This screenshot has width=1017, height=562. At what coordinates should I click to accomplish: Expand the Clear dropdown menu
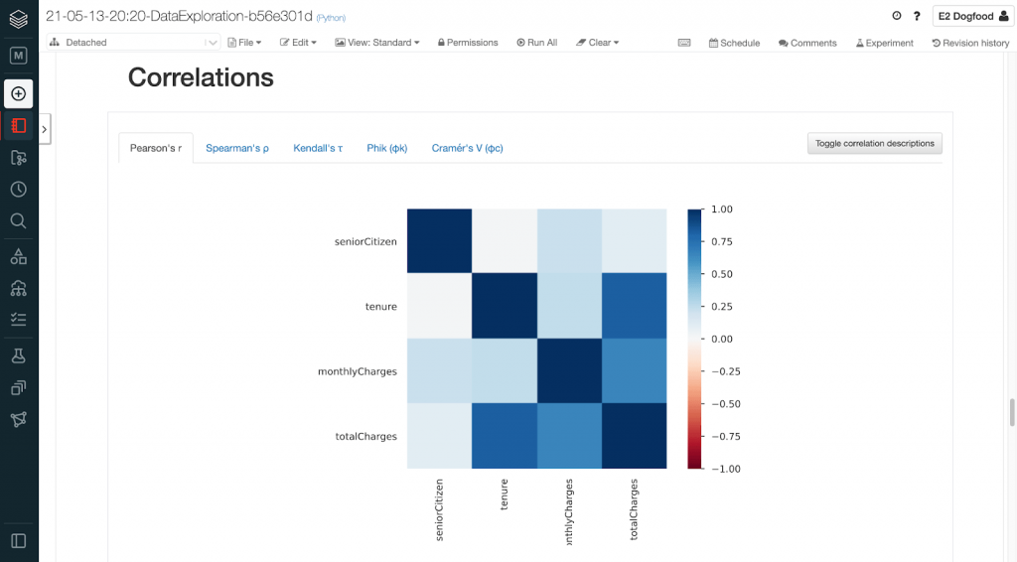click(598, 43)
